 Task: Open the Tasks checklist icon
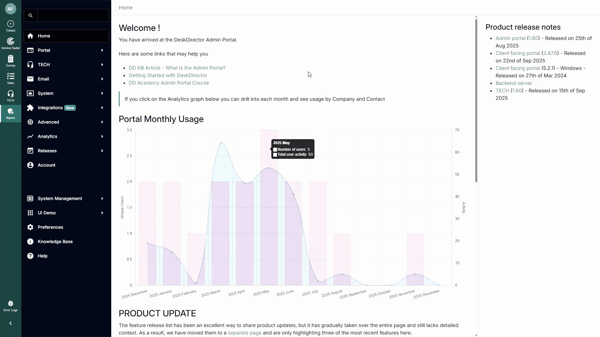(x=11, y=78)
